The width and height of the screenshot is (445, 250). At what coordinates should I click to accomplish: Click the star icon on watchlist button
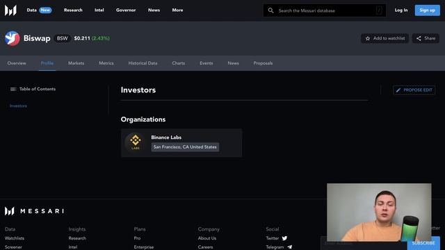pos(368,38)
